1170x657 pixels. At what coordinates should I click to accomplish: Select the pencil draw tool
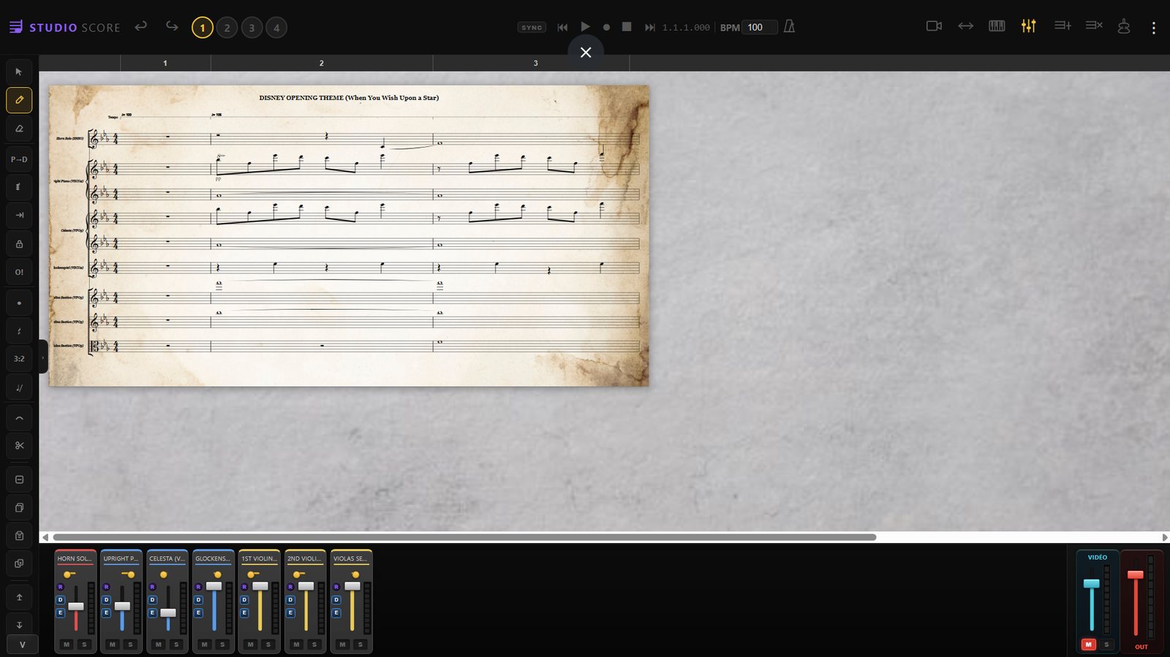click(19, 100)
